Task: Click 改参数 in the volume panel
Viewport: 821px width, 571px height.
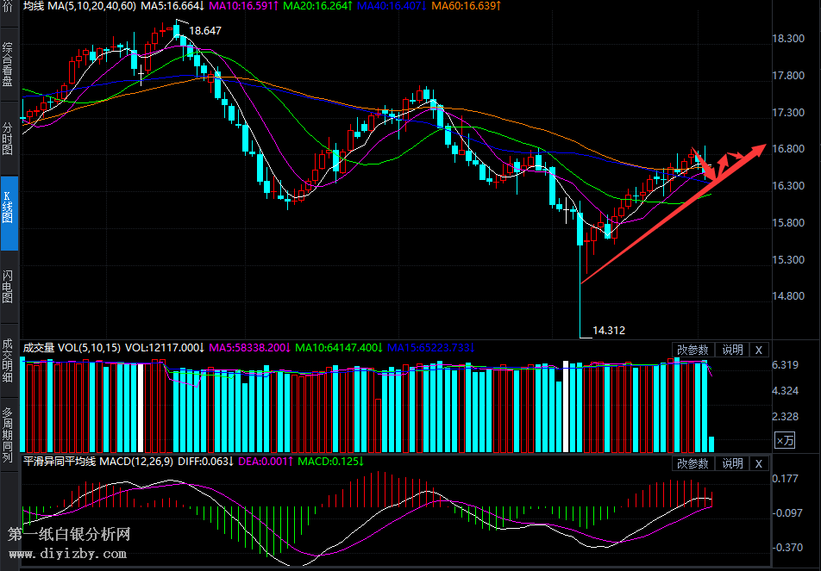Action: pyautogui.click(x=693, y=350)
